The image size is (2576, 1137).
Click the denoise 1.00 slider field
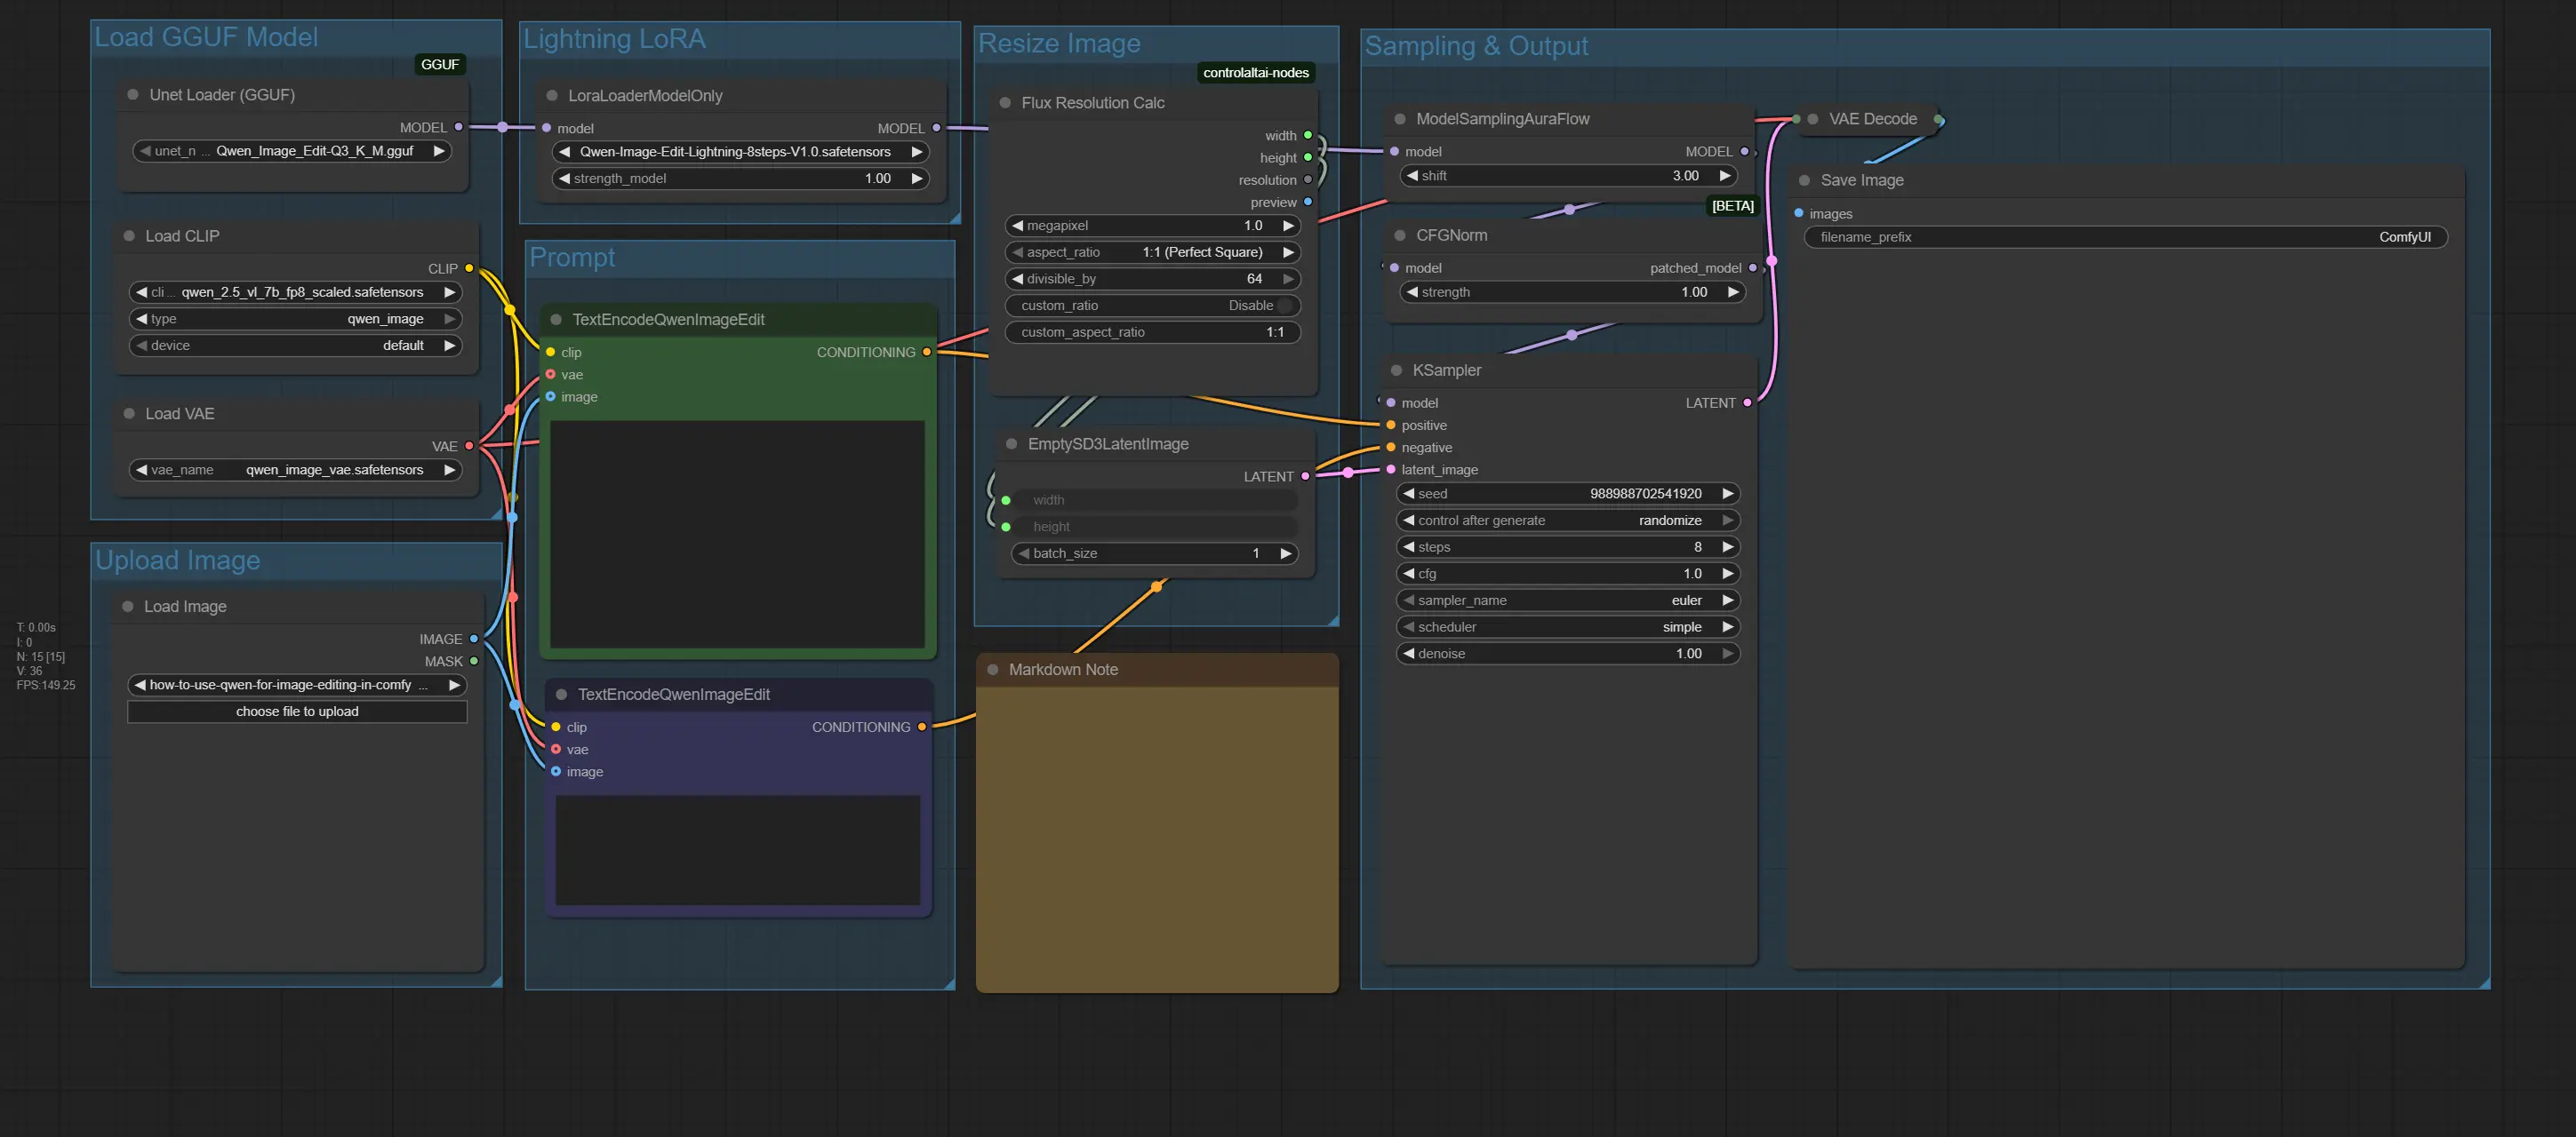pos(1568,654)
